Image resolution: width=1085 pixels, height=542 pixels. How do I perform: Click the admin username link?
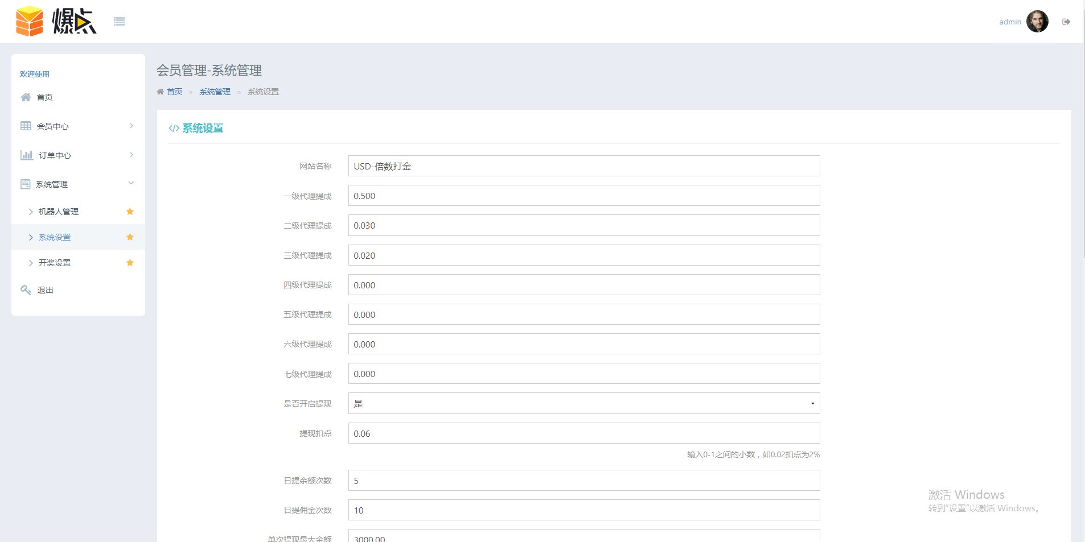pos(1010,22)
